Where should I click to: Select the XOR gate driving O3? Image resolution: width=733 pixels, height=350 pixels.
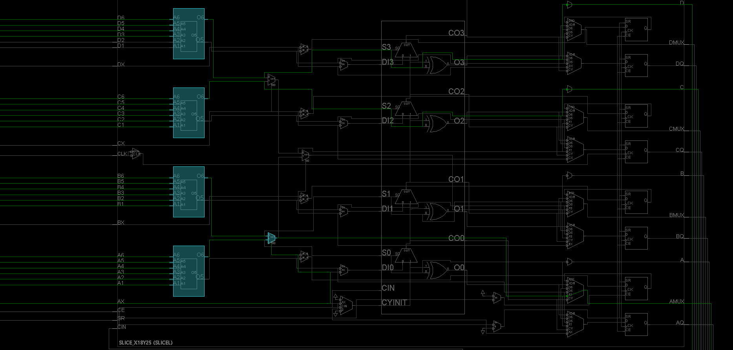click(x=437, y=65)
